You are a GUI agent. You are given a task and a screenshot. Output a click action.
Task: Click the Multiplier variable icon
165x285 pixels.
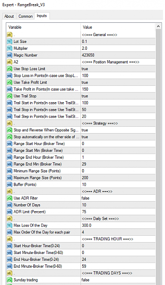(x=10, y=48)
